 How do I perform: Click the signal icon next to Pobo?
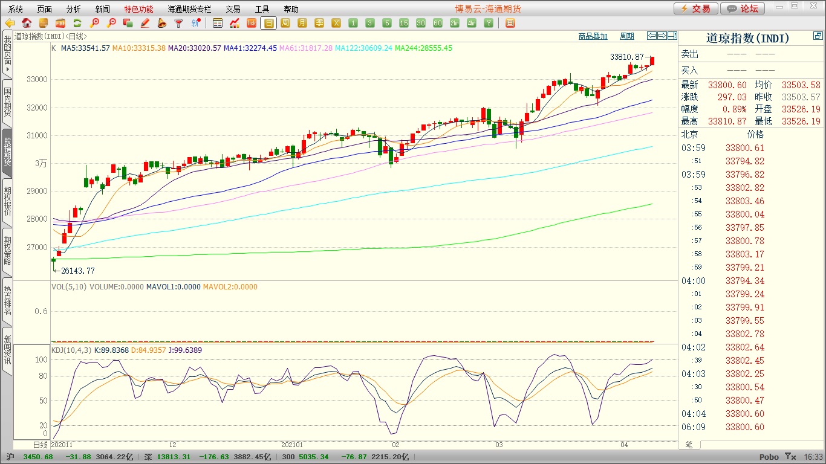790,457
